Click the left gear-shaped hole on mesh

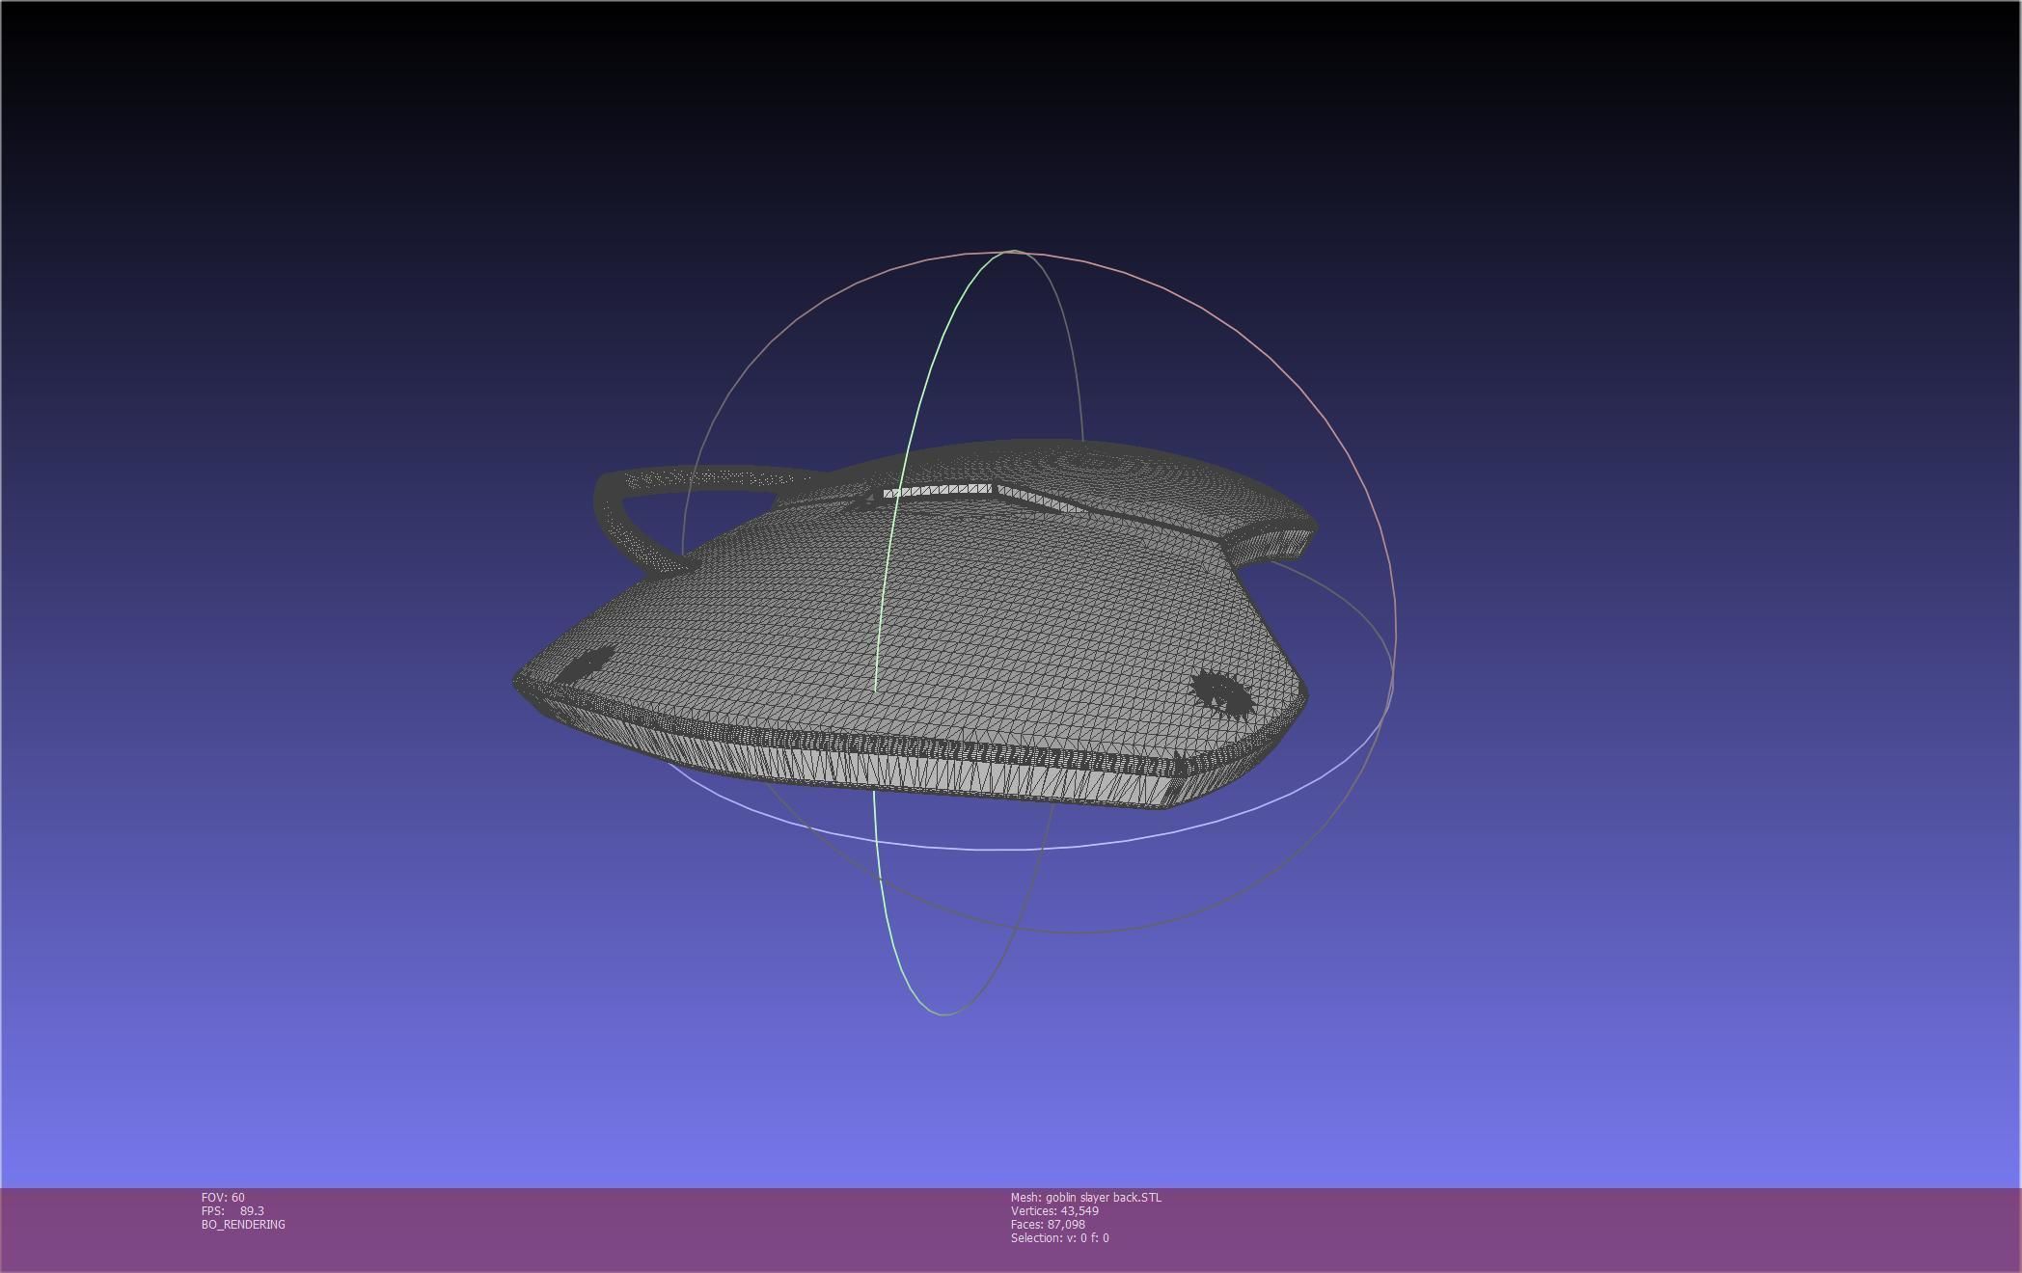(585, 664)
